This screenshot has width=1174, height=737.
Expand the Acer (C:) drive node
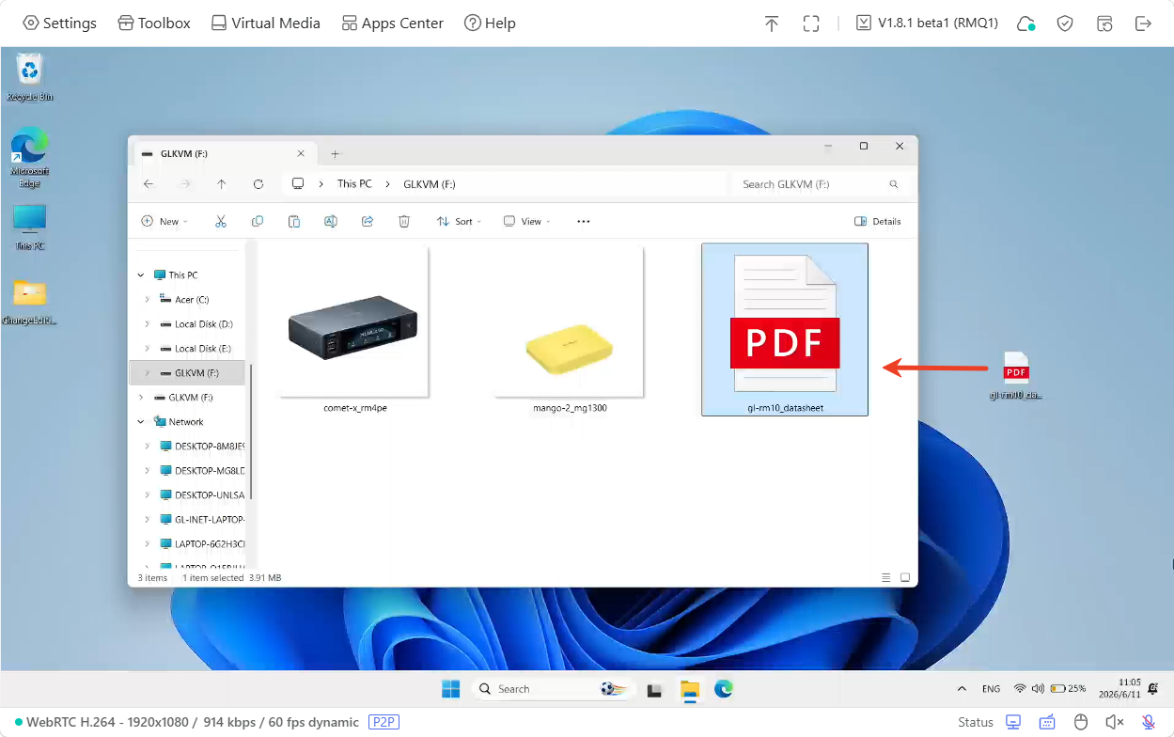tap(148, 300)
